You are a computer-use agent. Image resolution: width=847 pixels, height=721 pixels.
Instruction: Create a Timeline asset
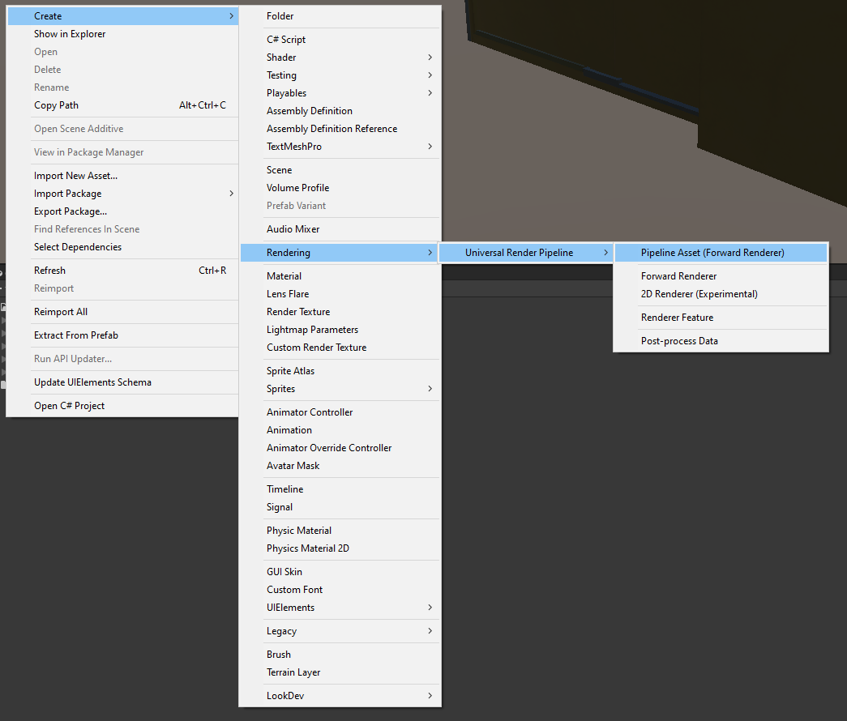[340, 489]
